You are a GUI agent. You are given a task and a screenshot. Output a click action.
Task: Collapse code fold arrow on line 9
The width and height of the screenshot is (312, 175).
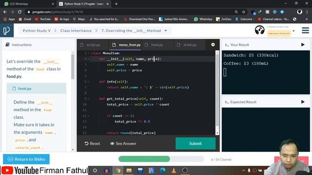point(89,99)
